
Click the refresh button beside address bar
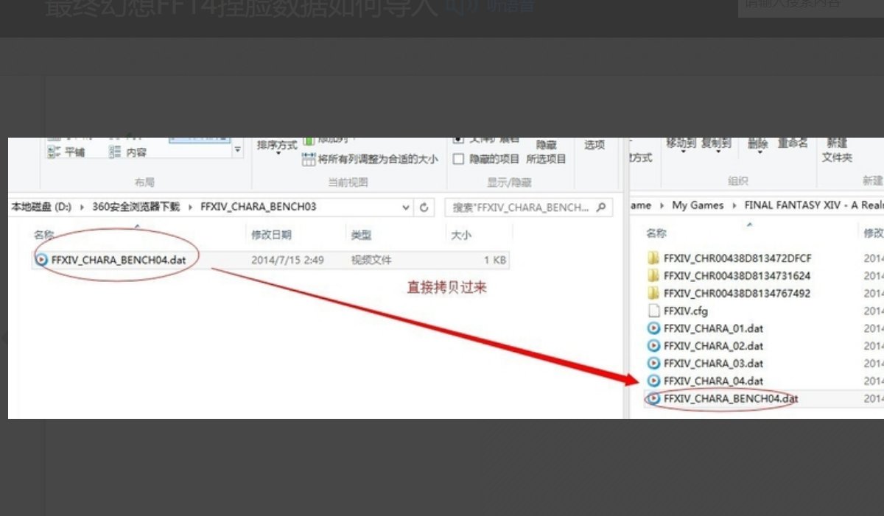tap(424, 208)
